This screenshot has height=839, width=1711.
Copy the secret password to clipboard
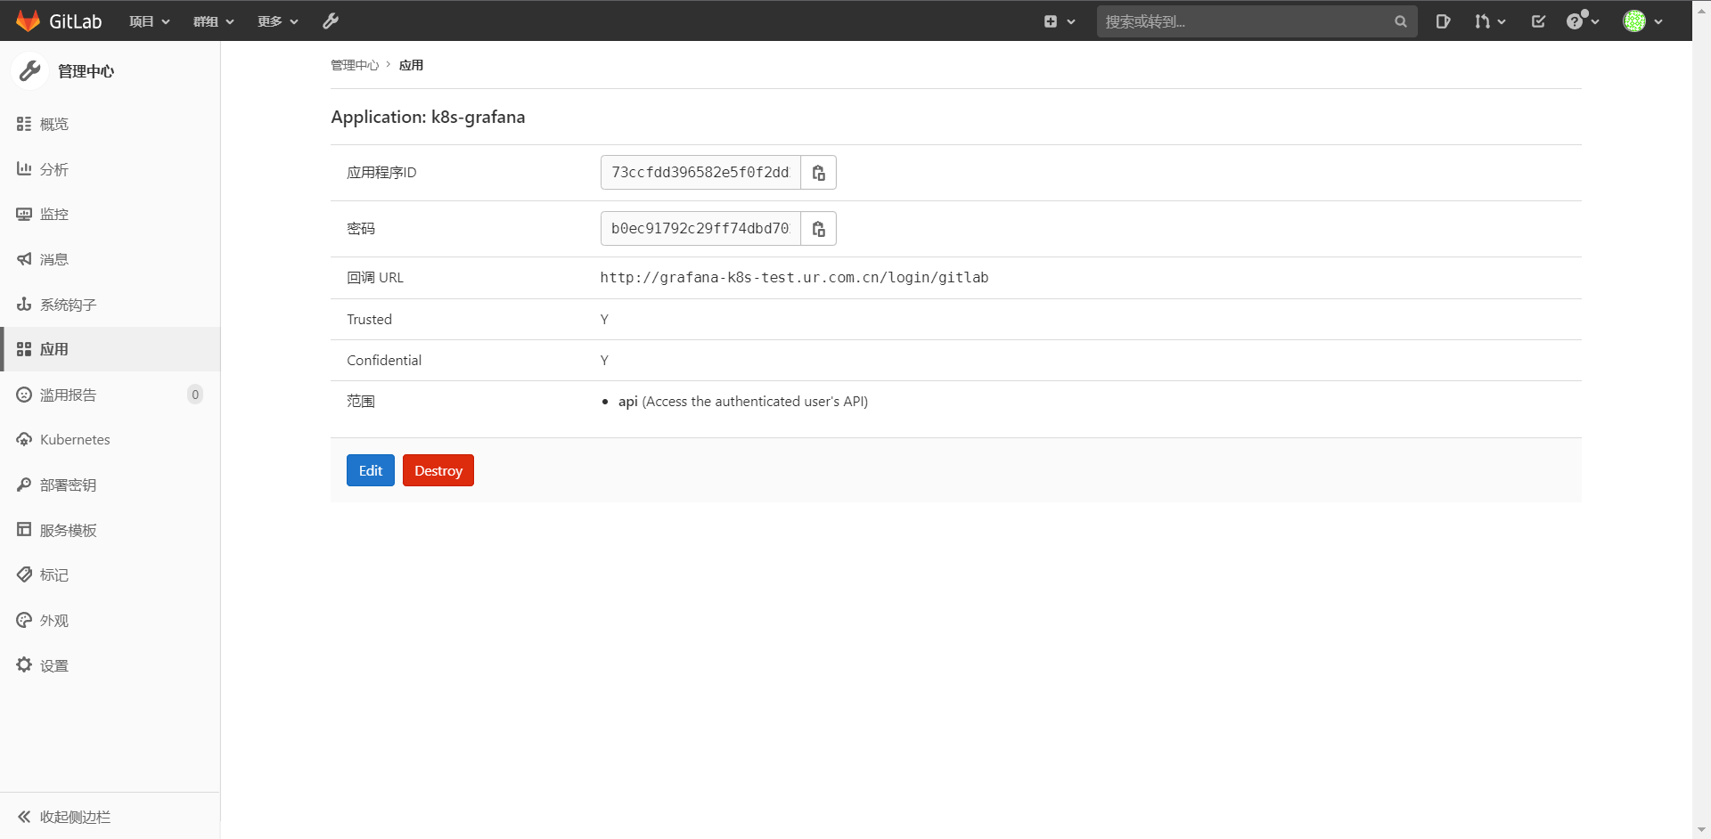(x=818, y=229)
